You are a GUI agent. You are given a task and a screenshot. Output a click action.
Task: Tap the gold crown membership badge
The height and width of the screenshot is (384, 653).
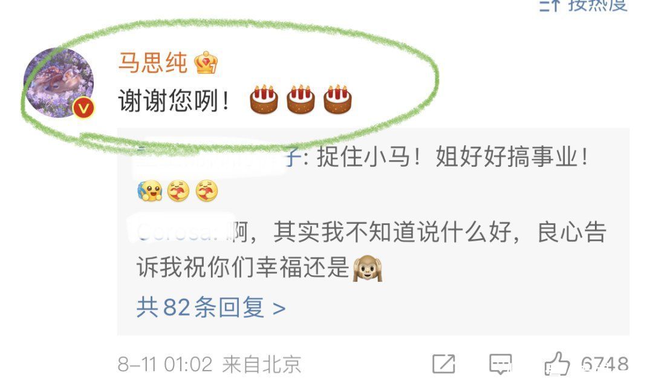[206, 63]
